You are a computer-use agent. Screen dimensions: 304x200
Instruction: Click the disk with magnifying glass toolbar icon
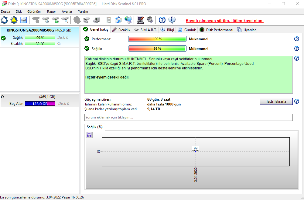pyautogui.click(x=65, y=20)
